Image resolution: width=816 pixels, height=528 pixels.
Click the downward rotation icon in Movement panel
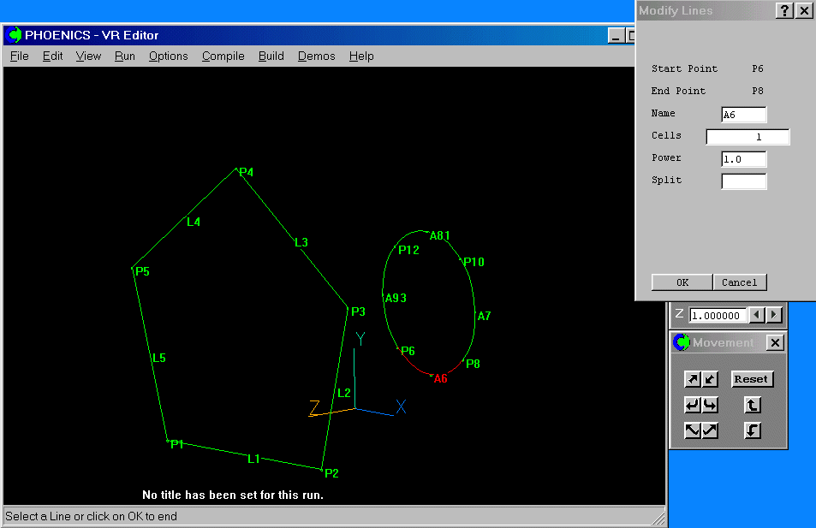click(752, 430)
